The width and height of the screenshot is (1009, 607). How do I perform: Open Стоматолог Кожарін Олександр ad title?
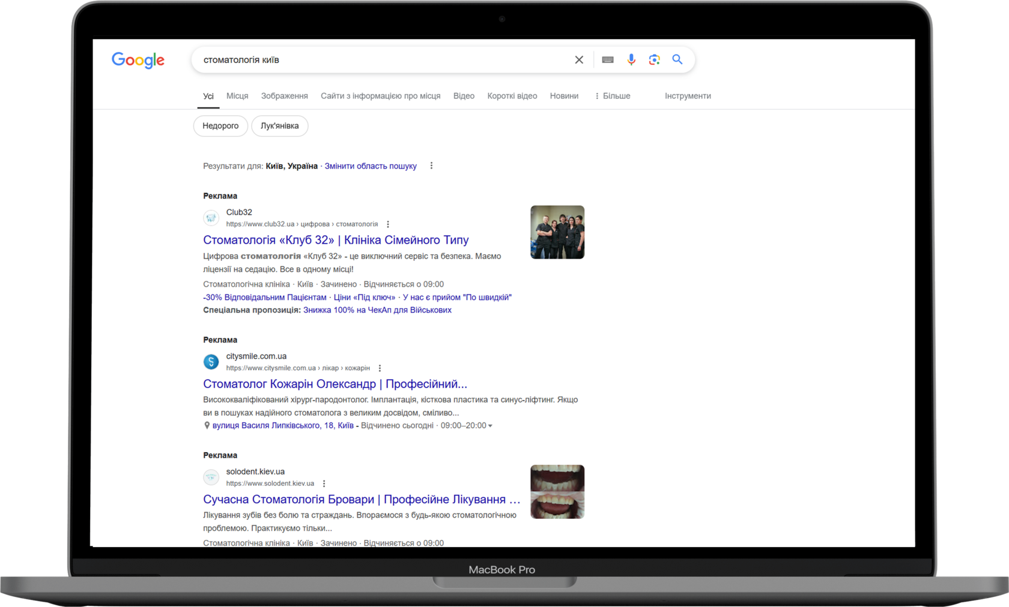(335, 384)
